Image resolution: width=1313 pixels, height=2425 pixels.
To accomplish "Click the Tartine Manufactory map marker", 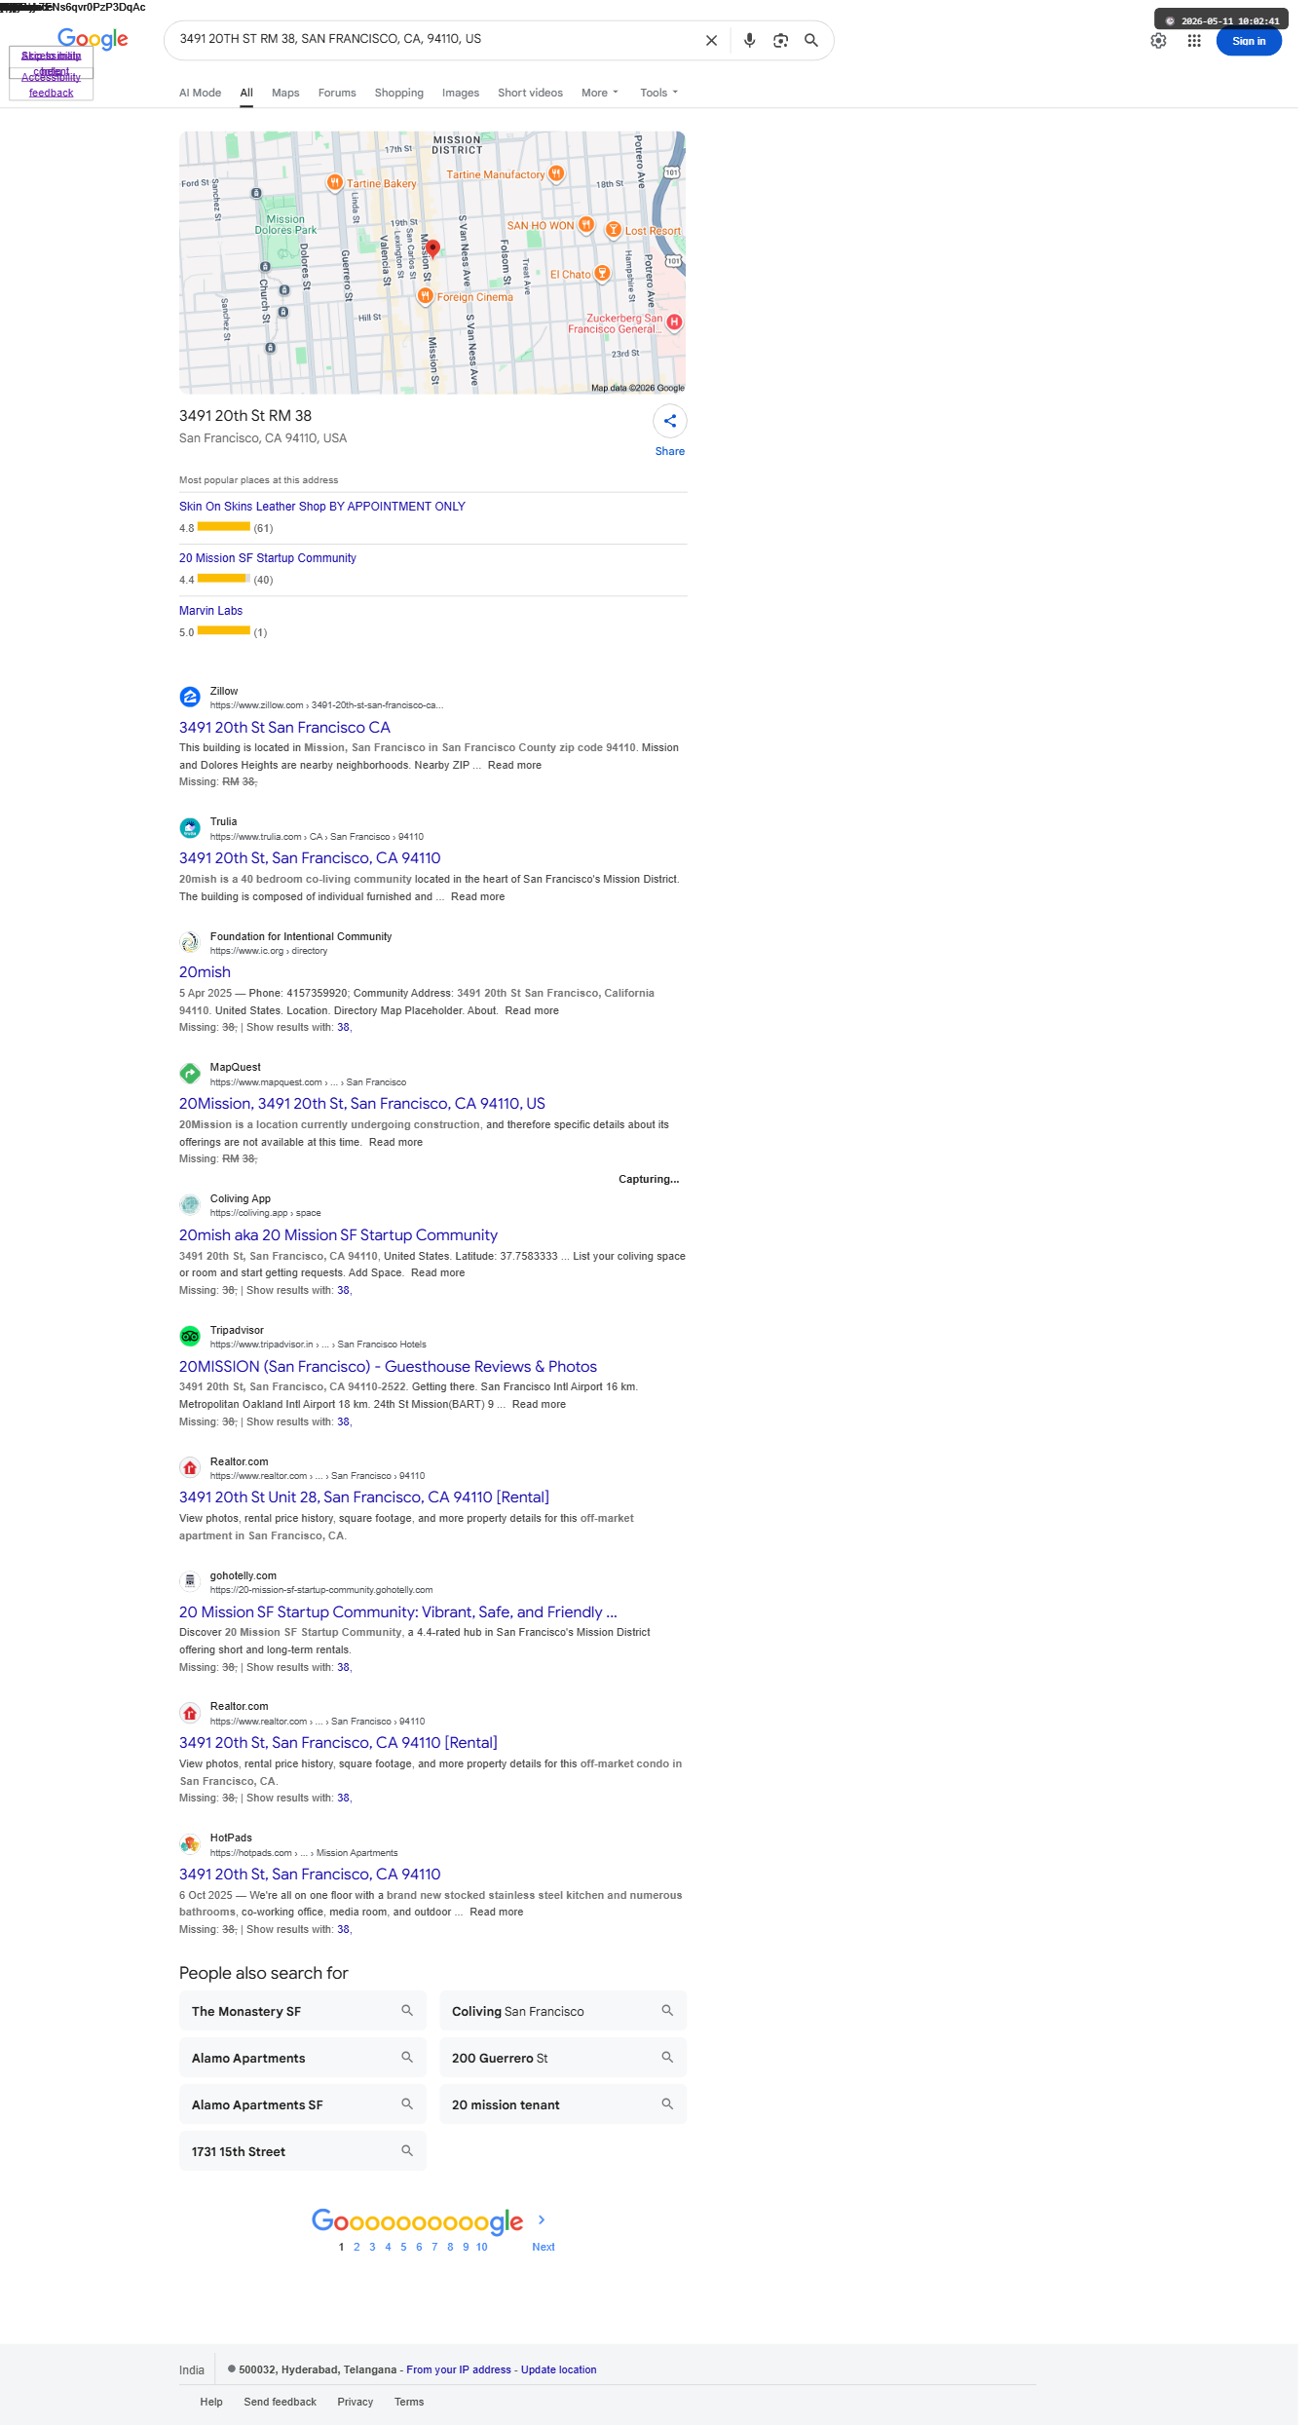I will coord(556,173).
